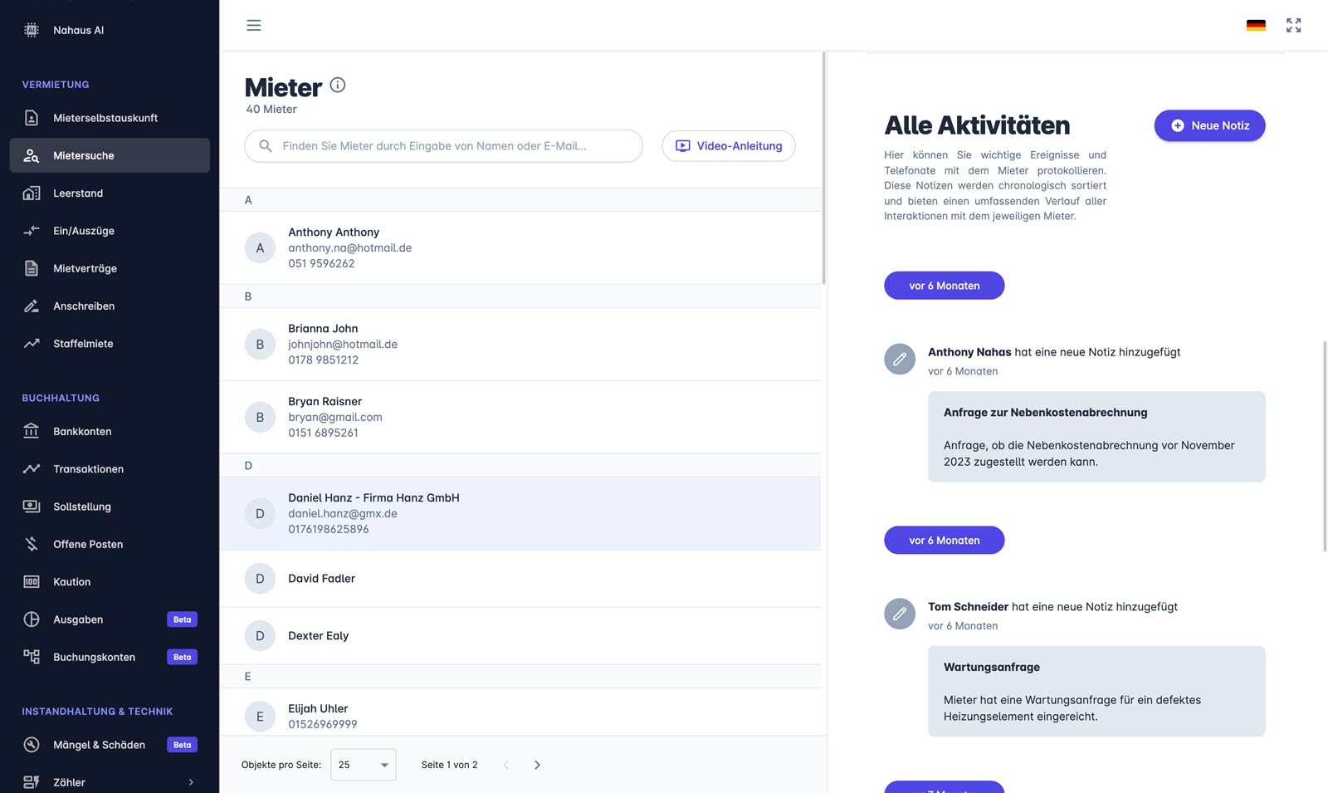Open Transaktionen in the sidebar
1328x793 pixels.
pos(88,469)
